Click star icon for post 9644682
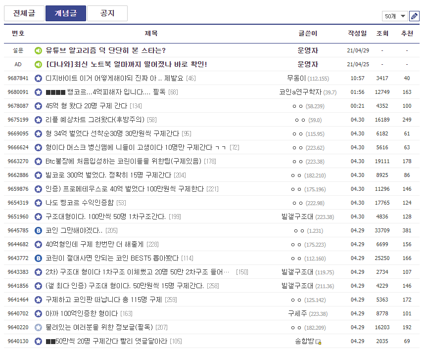The width and height of the screenshot is (428, 349). [x=38, y=244]
